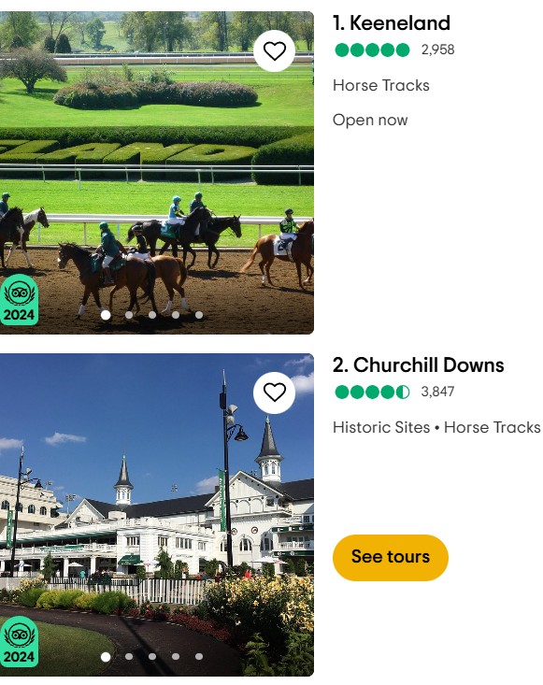543x685 pixels.
Task: Click Keeneland's five-bubble rating
Action: click(x=372, y=50)
